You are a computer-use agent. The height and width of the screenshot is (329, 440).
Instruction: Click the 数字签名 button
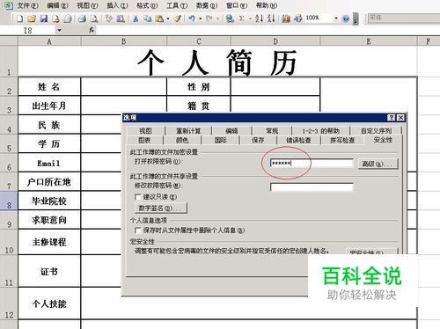(x=161, y=208)
